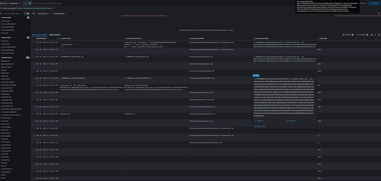Image resolution: width=381 pixels, height=181 pixels.
Task: Check the row 17:56:48.076 checkbox
Action: click(32, 78)
